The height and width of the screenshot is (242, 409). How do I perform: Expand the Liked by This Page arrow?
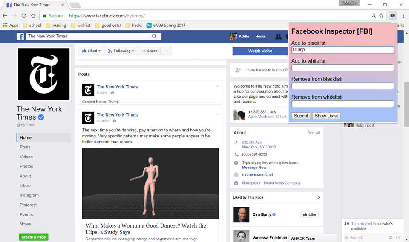pyautogui.click(x=319, y=197)
